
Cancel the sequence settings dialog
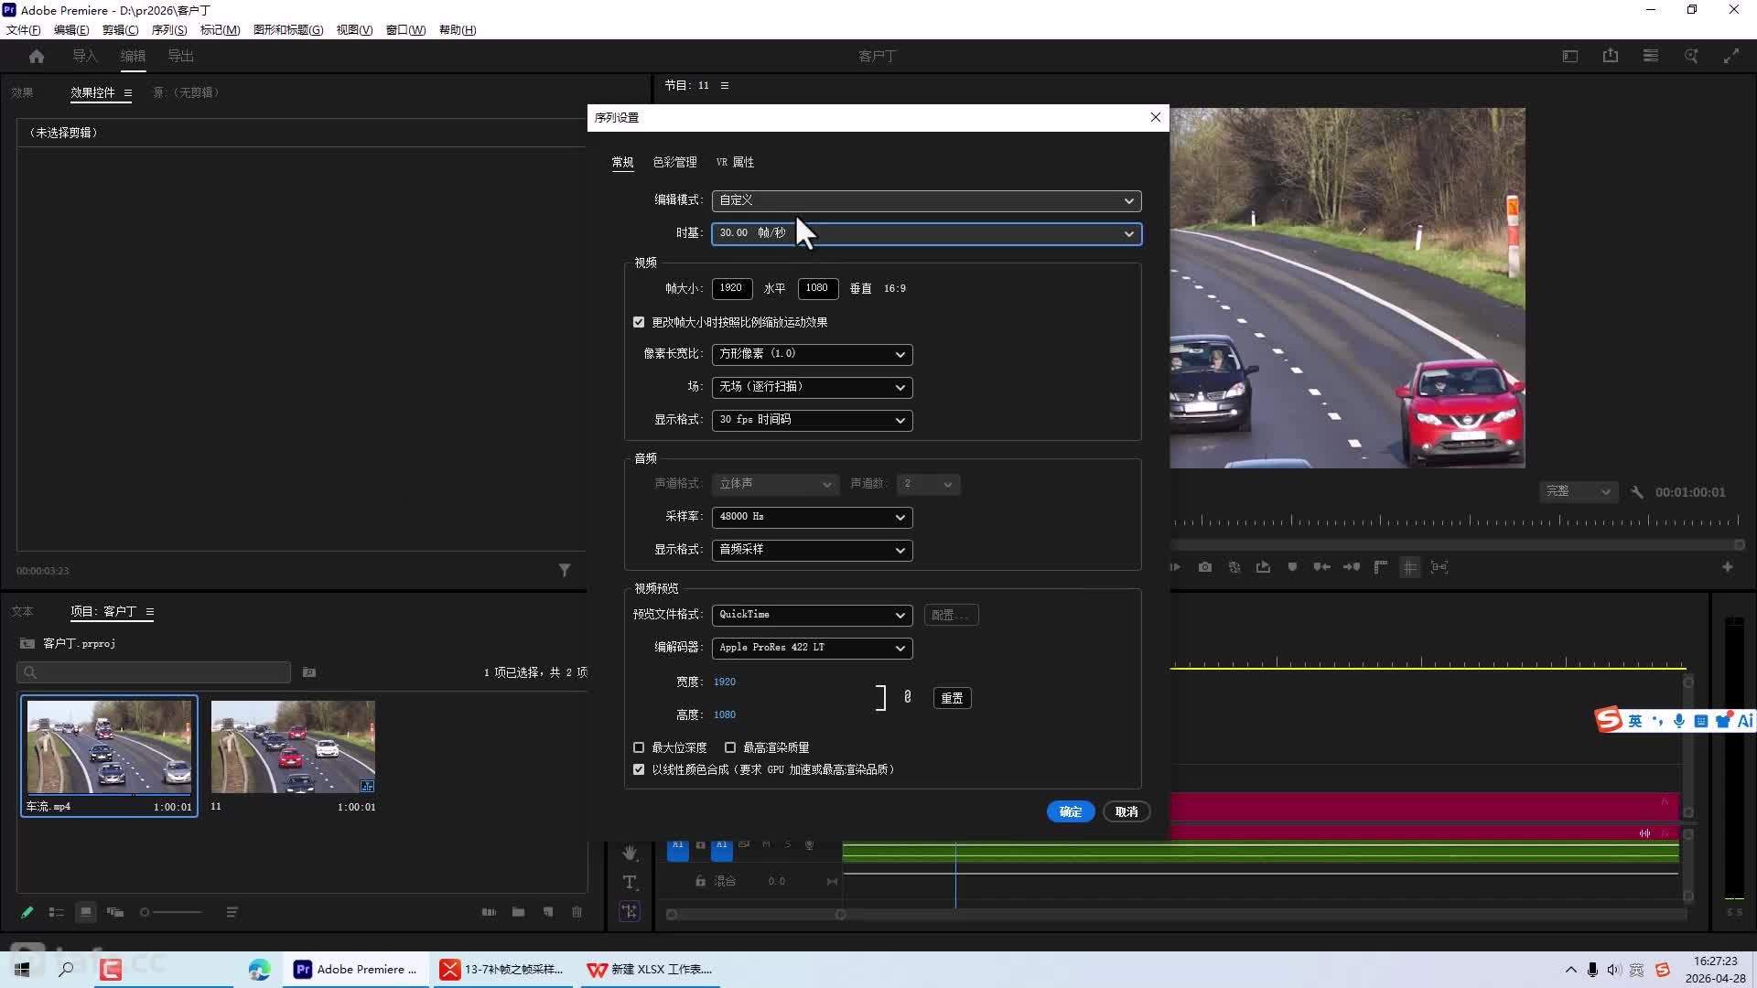point(1126,811)
